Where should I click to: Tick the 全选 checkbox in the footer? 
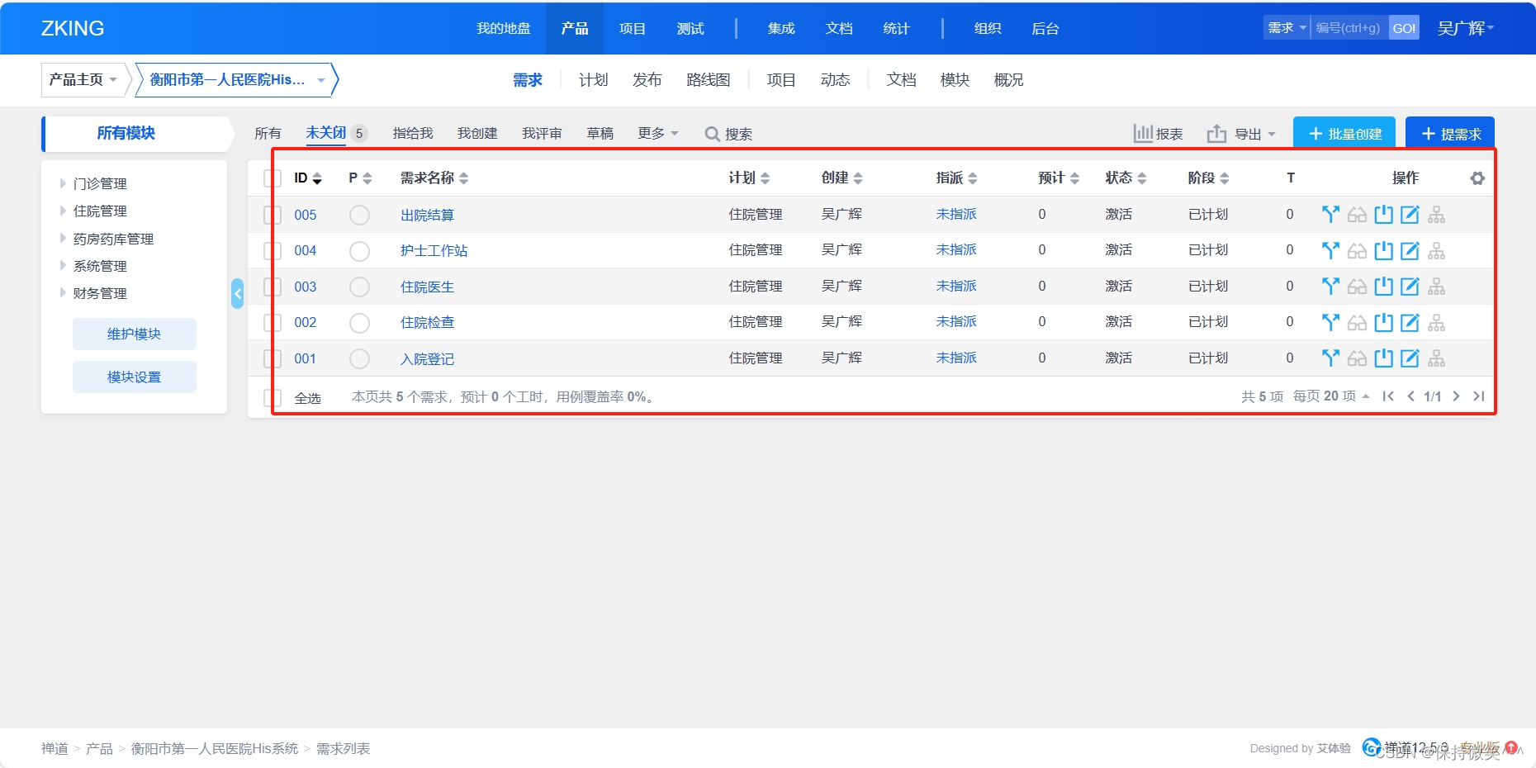tap(273, 398)
